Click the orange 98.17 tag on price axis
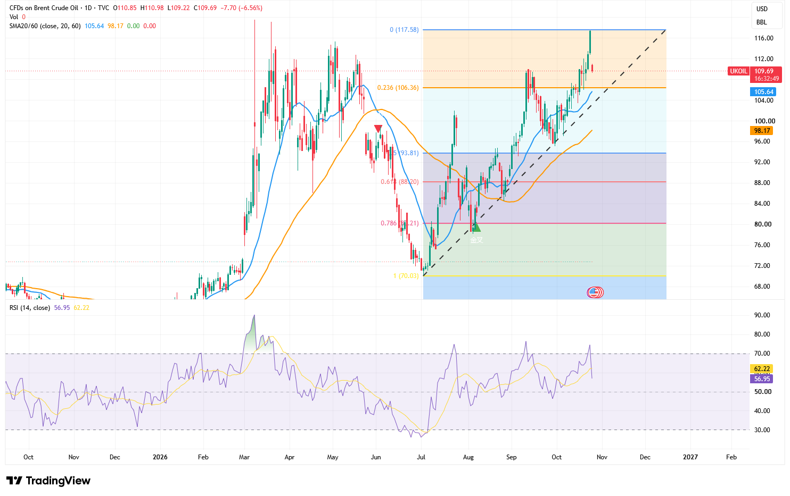Screen dimensions: 790x496 (762, 131)
